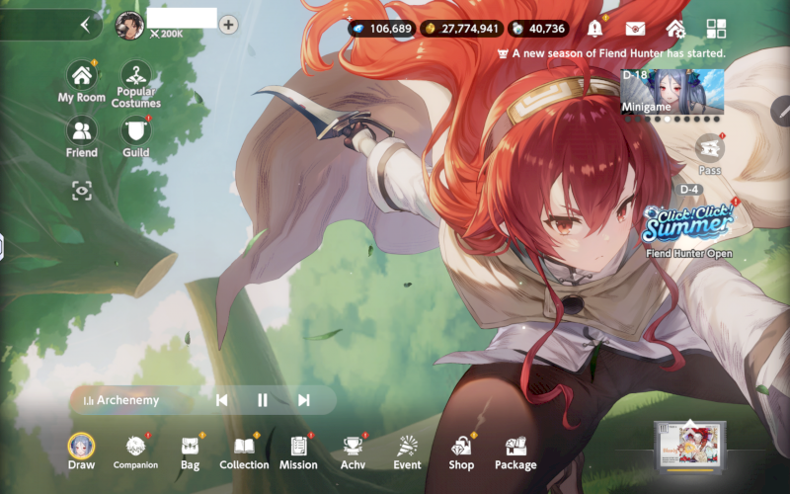Screen dimensions: 790x494
Task: Open the Popular Costumes hanger icon
Action: pos(136,76)
